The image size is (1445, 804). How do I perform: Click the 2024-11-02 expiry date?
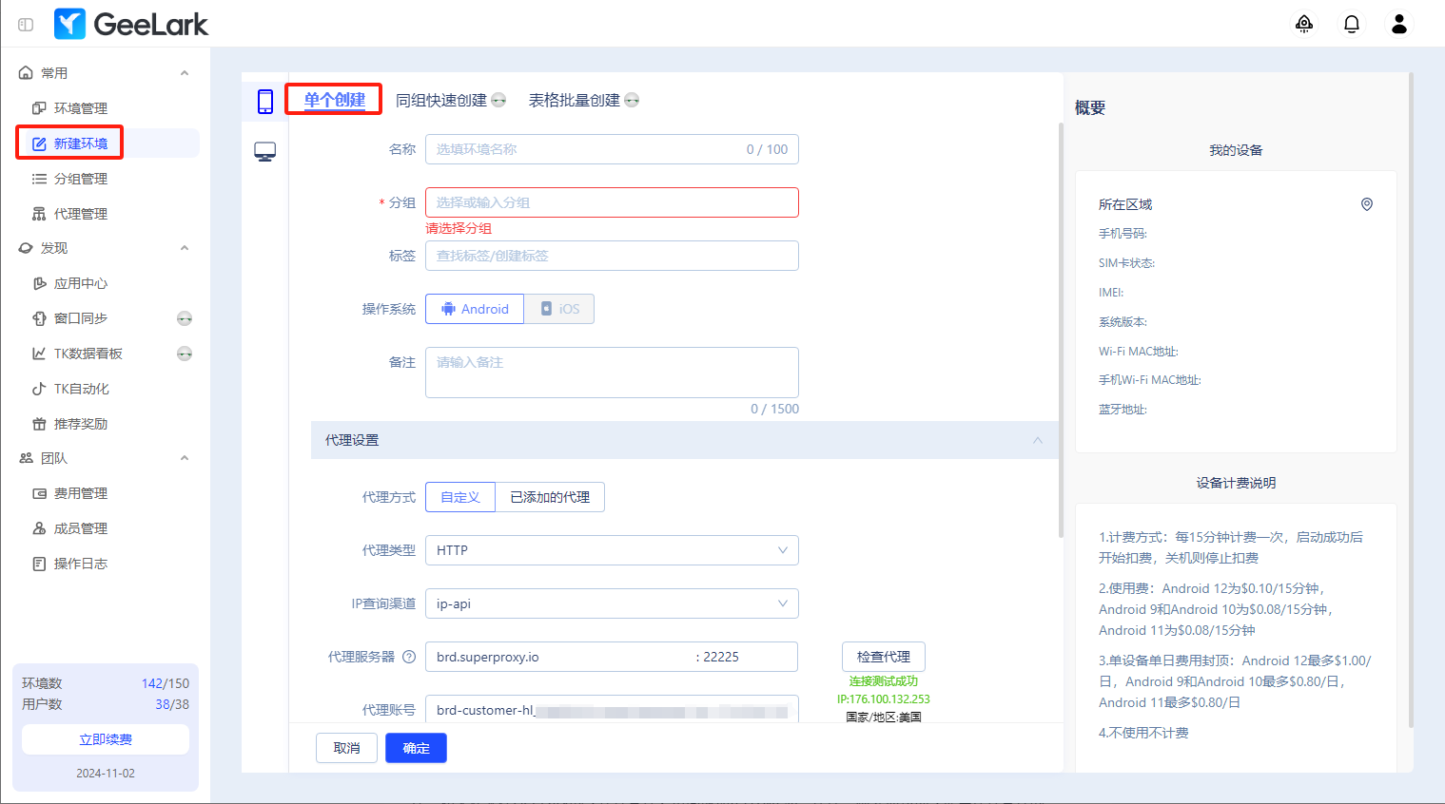point(106,774)
